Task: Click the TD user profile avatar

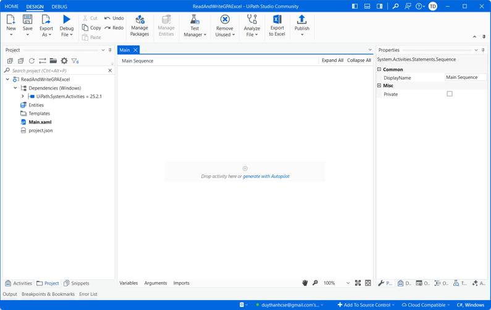Action: click(x=433, y=6)
